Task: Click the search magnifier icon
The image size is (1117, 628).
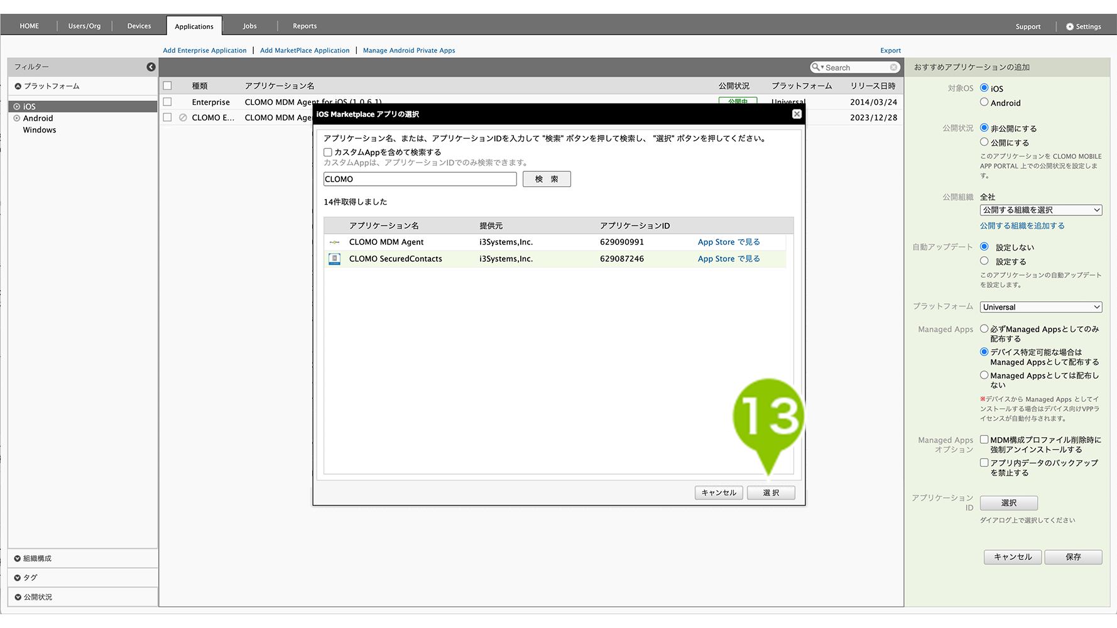Action: tap(815, 67)
